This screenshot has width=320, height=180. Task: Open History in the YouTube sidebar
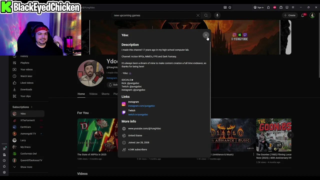tap(27, 56)
